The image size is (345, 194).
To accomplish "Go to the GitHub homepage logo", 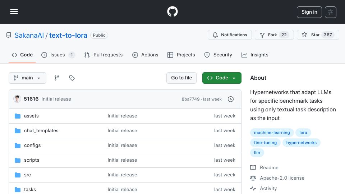I will click(x=172, y=11).
